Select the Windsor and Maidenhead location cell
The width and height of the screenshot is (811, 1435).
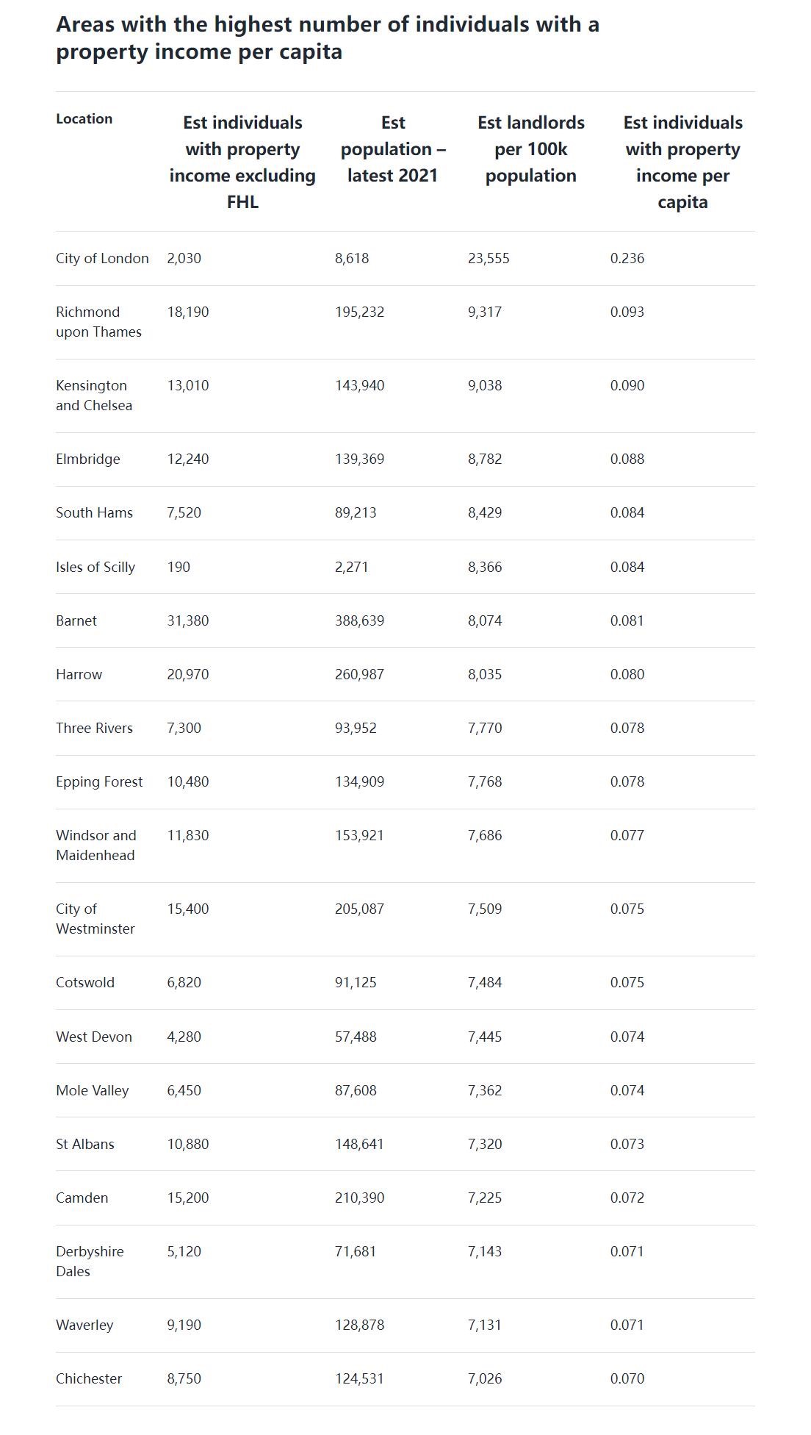[95, 845]
